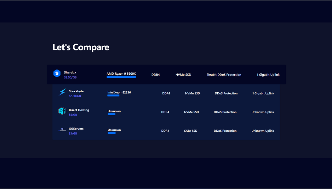Click SATA SSD in the GGServers row
Viewport: 332px width, 189px height.
[x=191, y=131]
